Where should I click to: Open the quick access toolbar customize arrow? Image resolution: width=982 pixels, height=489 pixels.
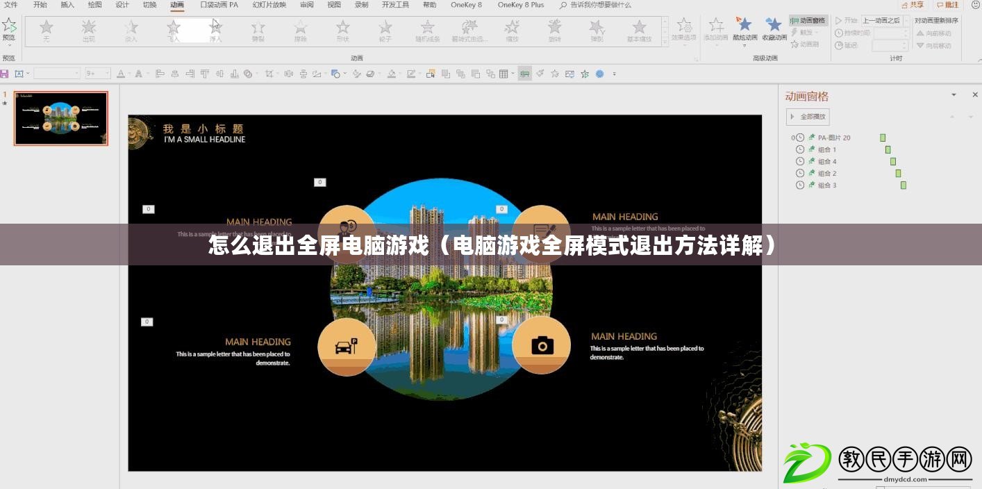click(615, 74)
